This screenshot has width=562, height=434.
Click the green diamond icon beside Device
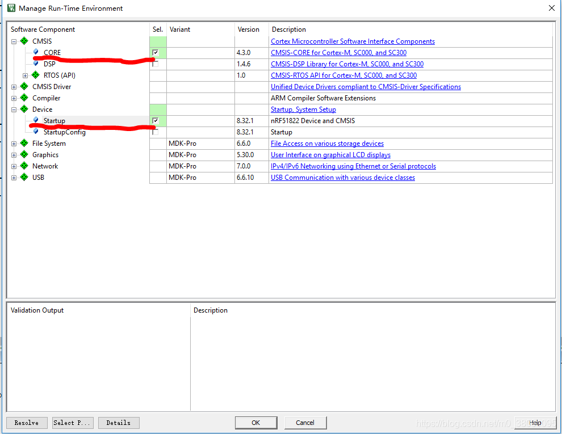(x=24, y=109)
